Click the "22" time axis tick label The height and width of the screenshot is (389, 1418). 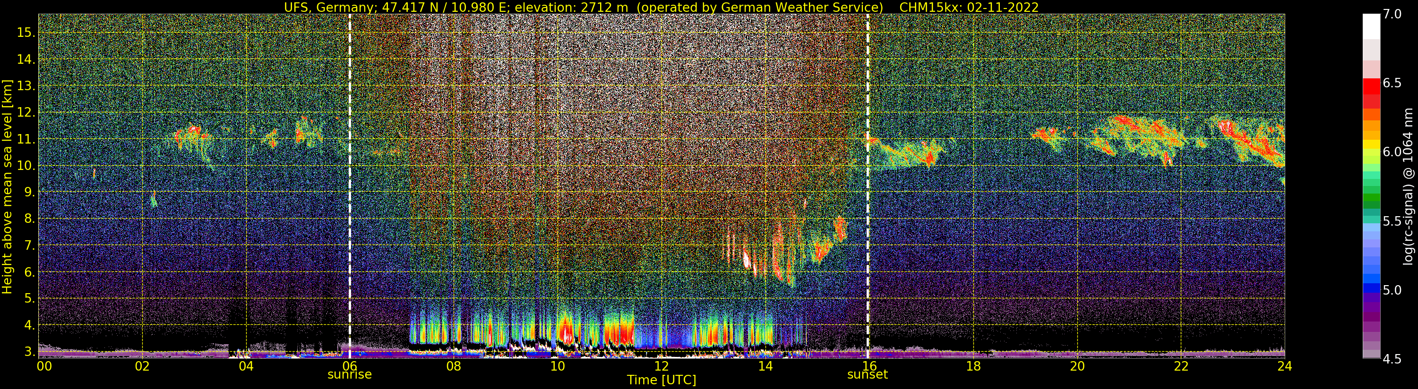pos(1181,366)
